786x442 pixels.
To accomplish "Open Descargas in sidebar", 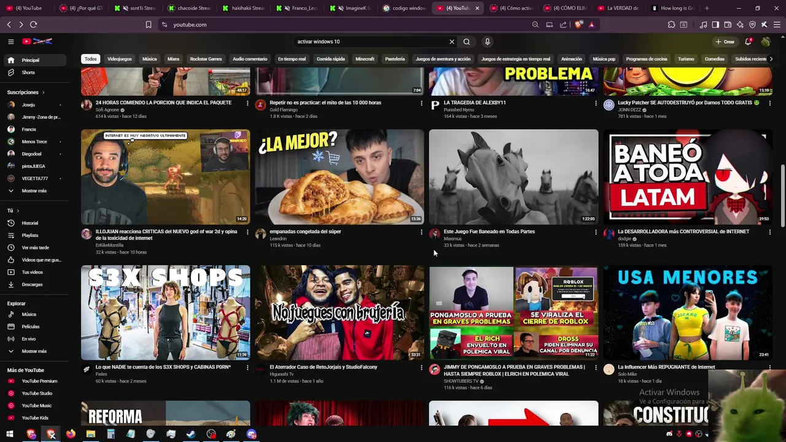I will [36, 284].
